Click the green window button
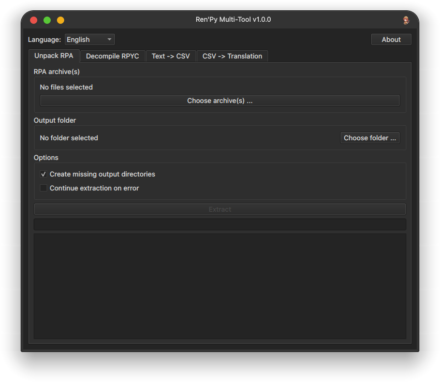This screenshot has width=440, height=382. point(47,20)
